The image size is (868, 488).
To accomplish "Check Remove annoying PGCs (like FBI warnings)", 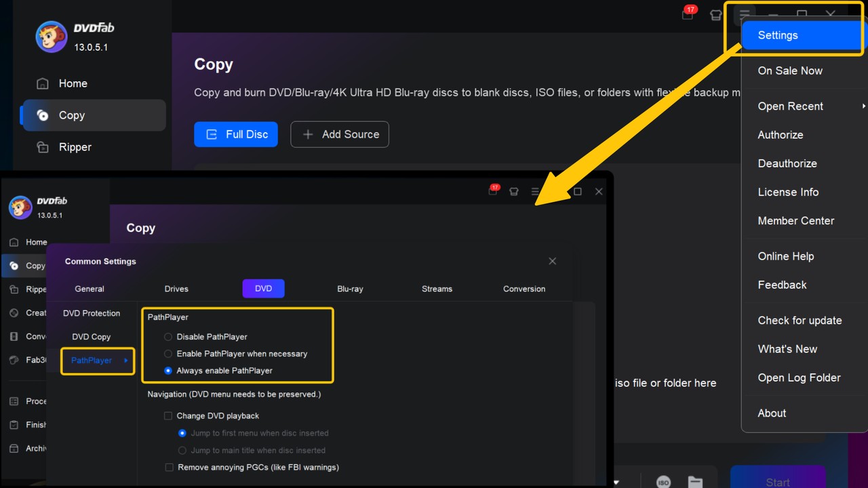I will tap(169, 467).
